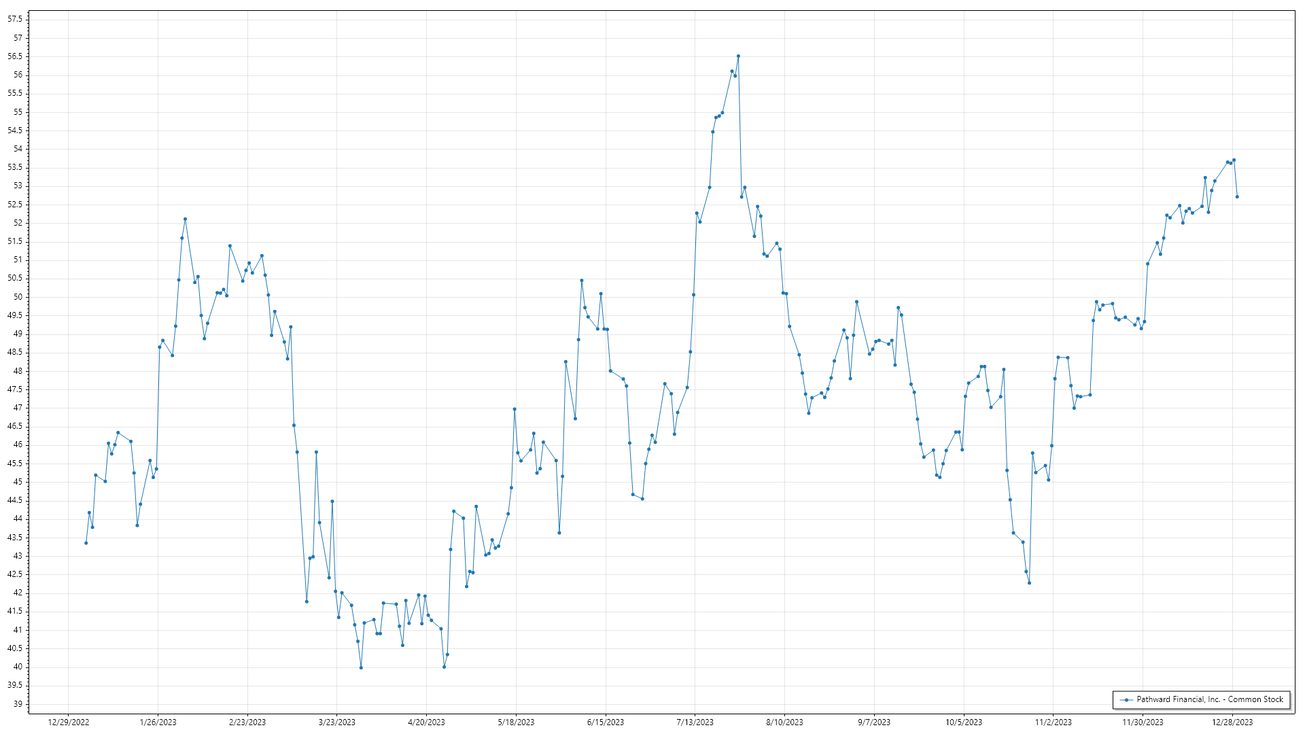1305x734 pixels.
Task: Click the mid-June peak point near 50.5
Action: (x=582, y=280)
